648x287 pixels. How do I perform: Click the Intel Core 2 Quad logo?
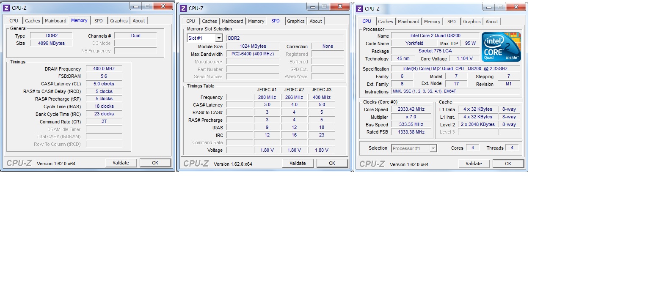click(x=501, y=47)
